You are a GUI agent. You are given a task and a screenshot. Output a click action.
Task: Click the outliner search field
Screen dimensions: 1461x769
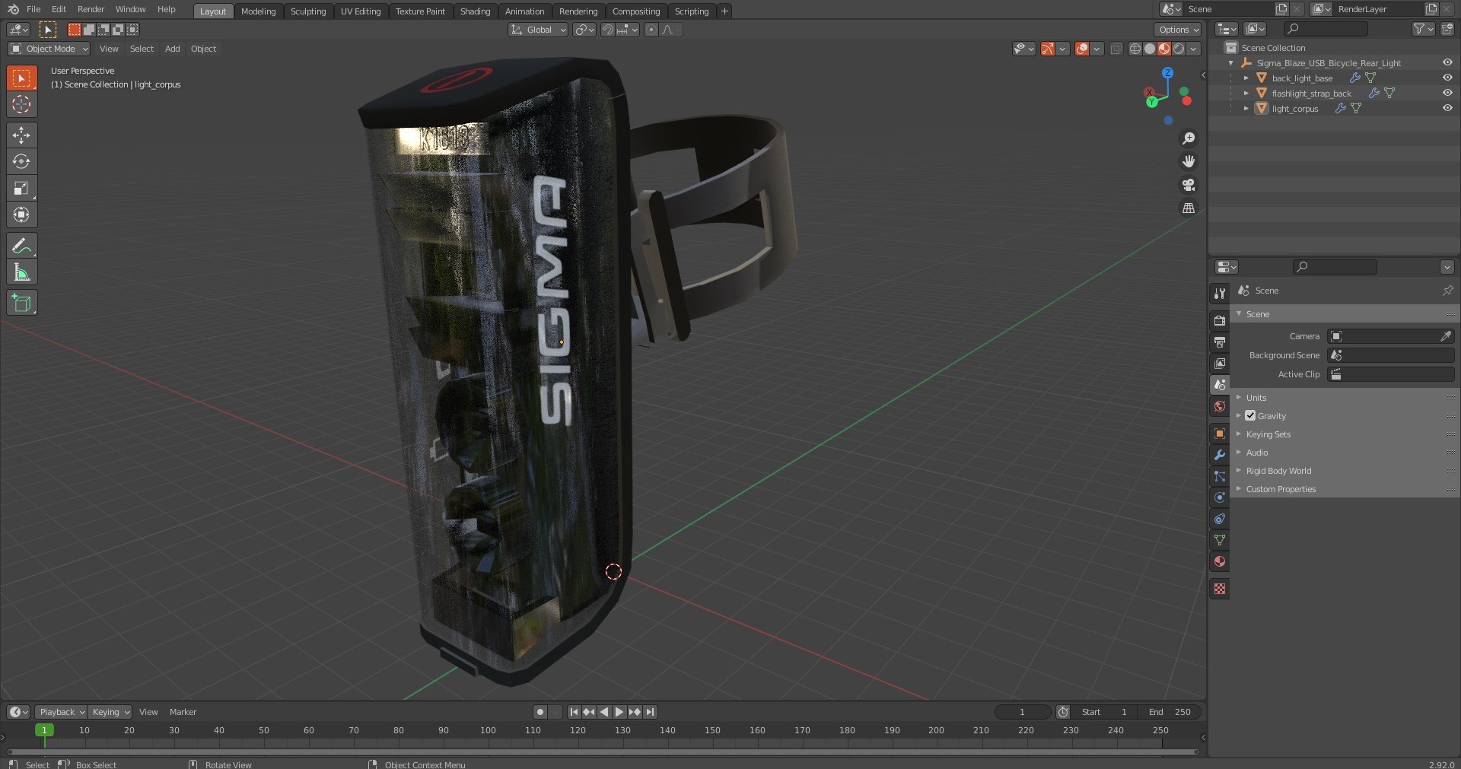[1326, 29]
